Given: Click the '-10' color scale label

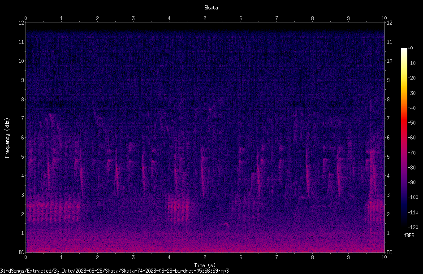Looking at the screenshot, I should [412, 63].
